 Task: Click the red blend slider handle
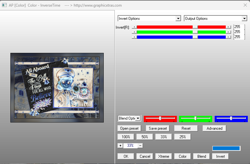[160, 118]
